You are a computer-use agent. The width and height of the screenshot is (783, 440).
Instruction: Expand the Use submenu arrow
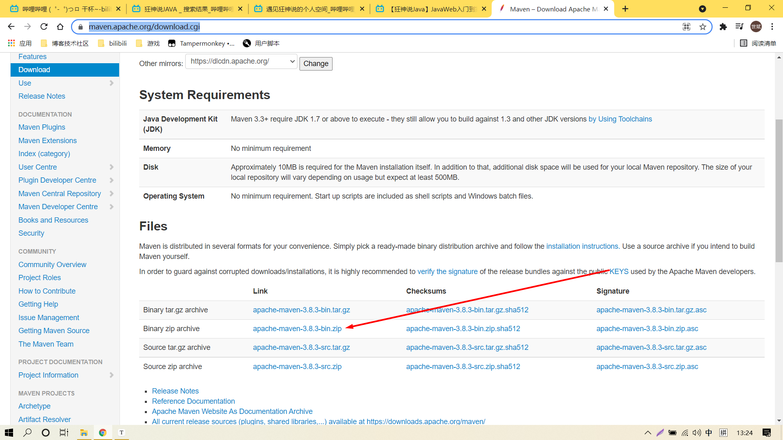(111, 83)
